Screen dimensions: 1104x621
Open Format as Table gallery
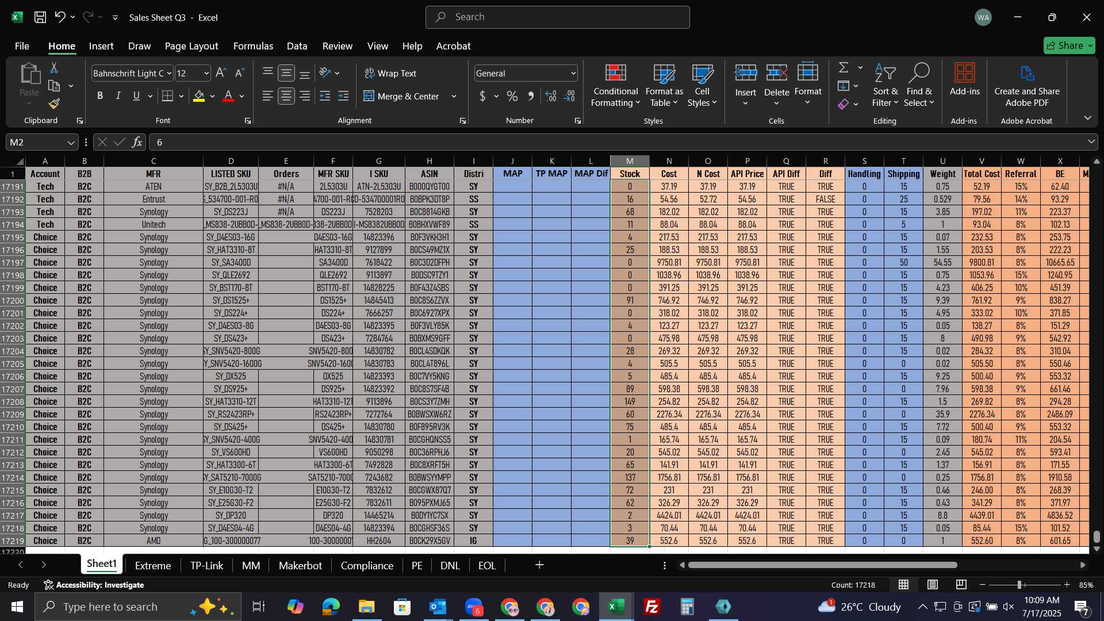[x=664, y=85]
